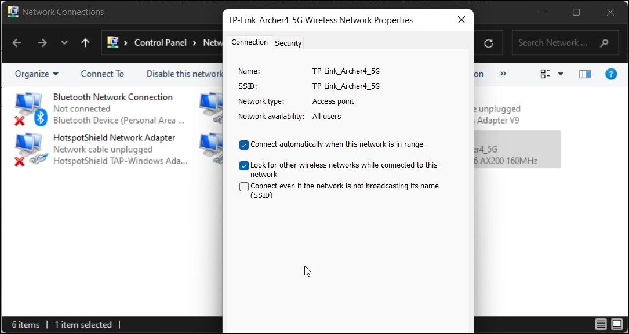The image size is (629, 334).
Task: Maximize the Network Connections window
Action: coord(576,12)
